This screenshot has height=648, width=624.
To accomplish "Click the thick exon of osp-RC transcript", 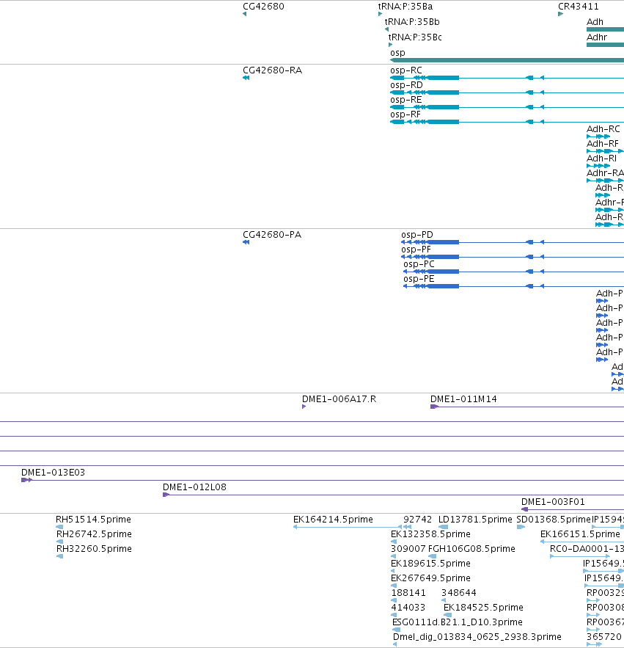I will (x=443, y=78).
